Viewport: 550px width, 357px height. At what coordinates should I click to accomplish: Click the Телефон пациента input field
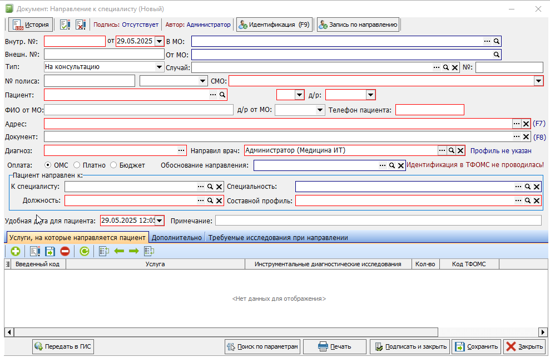430,110
